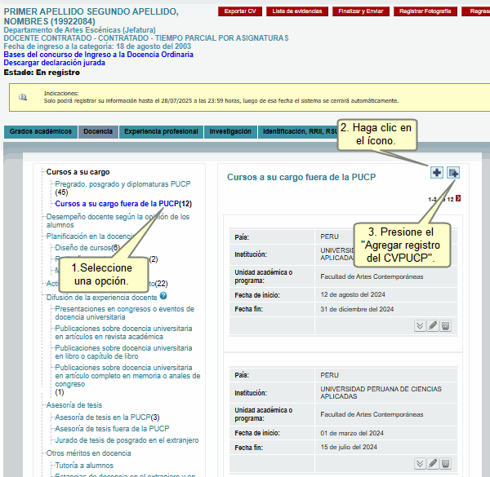Download the declaración jurada
The height and width of the screenshot is (477, 490).
coord(55,63)
